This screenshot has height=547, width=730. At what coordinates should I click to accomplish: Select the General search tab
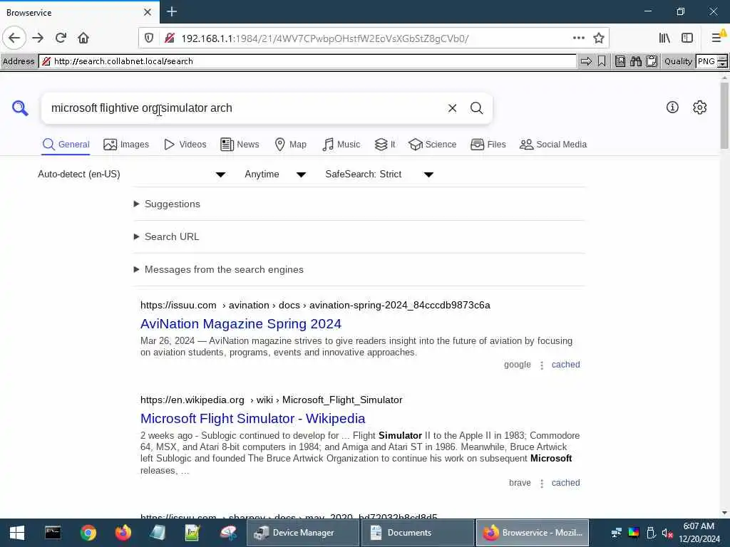pyautogui.click(x=66, y=144)
